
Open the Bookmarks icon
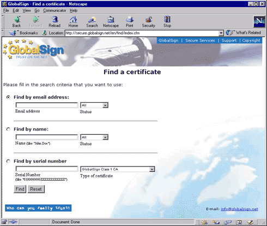[13, 33]
